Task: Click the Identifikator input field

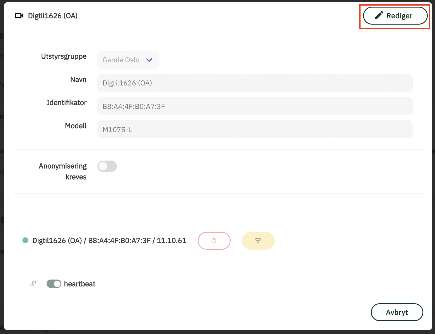Action: coord(255,106)
